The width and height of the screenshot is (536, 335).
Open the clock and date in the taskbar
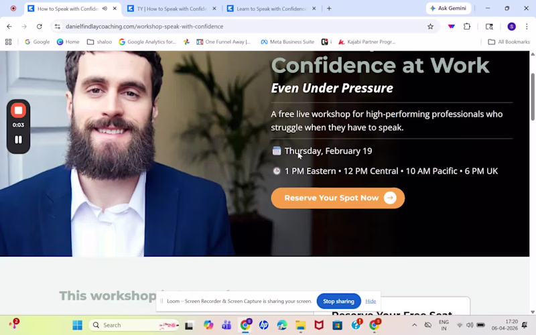pyautogui.click(x=505, y=325)
